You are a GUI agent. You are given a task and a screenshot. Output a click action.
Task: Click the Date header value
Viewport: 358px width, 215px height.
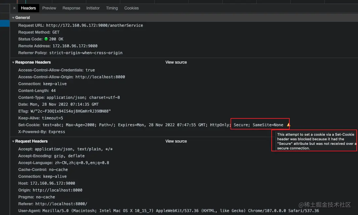64,104
